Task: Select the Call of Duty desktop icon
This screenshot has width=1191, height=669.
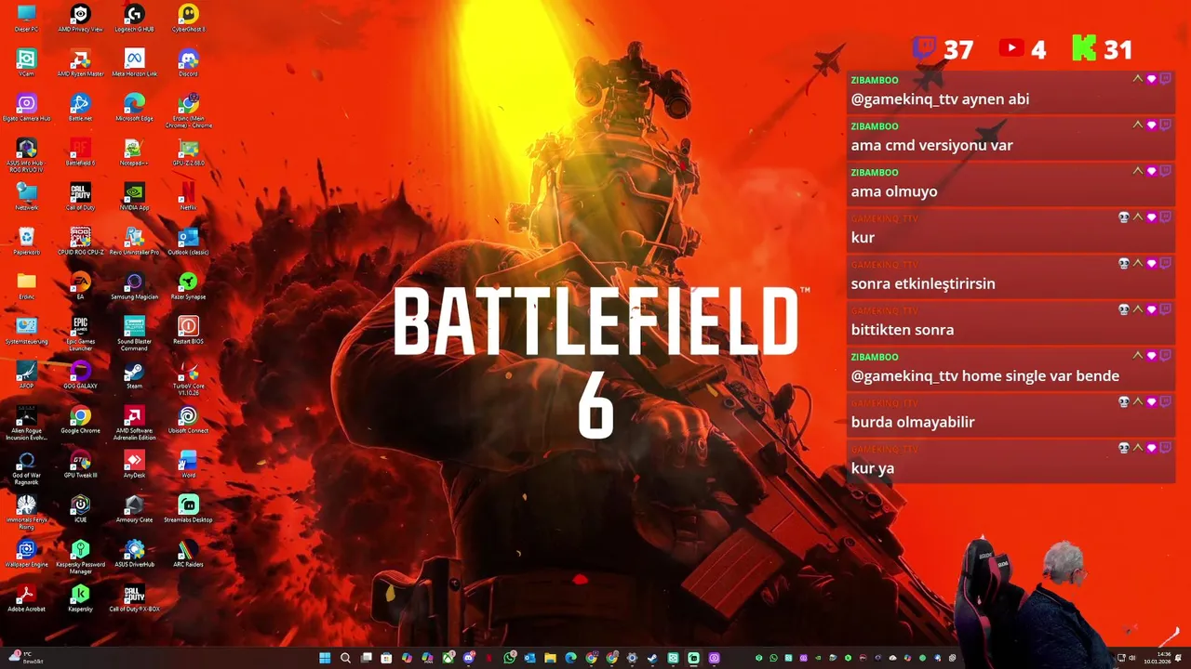Action: click(80, 196)
